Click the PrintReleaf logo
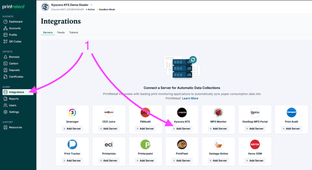312x170 pixels. pos(14,7)
